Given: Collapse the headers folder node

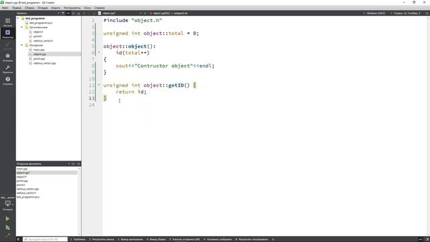Looking at the screenshot, I should tap(22, 27).
